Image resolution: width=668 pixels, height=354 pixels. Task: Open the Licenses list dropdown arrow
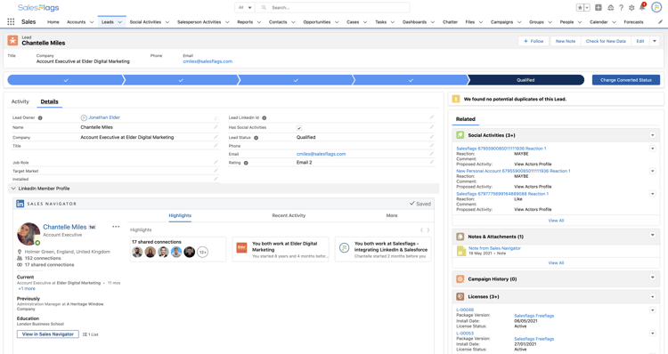pos(652,296)
